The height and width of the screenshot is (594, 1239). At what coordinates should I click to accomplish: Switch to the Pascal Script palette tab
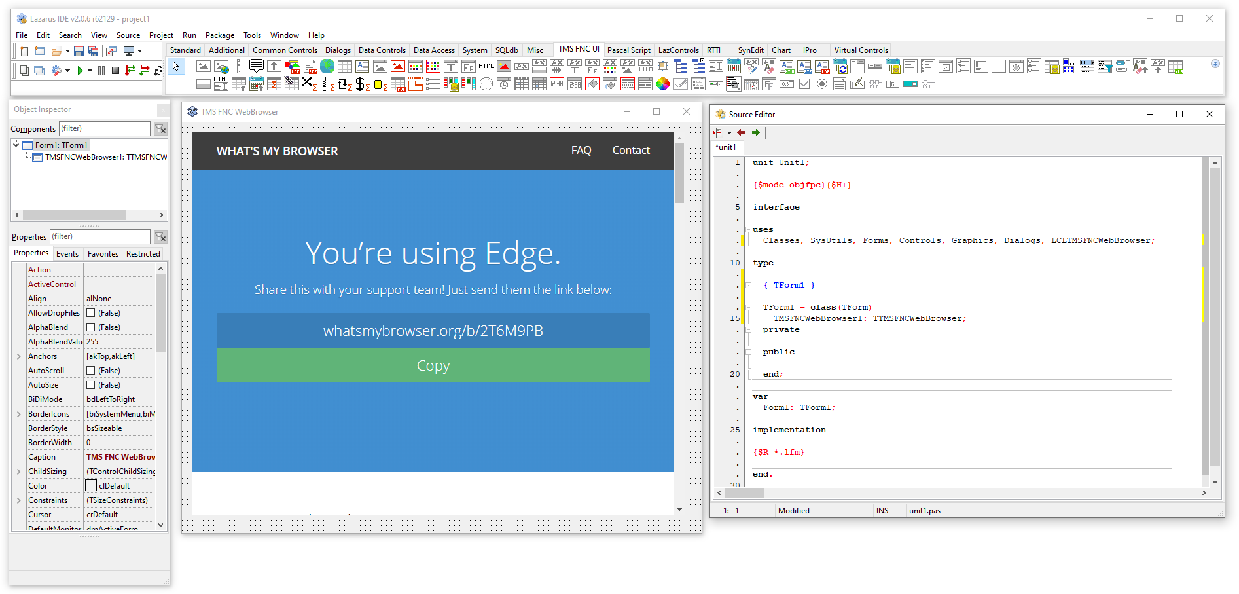(x=628, y=50)
